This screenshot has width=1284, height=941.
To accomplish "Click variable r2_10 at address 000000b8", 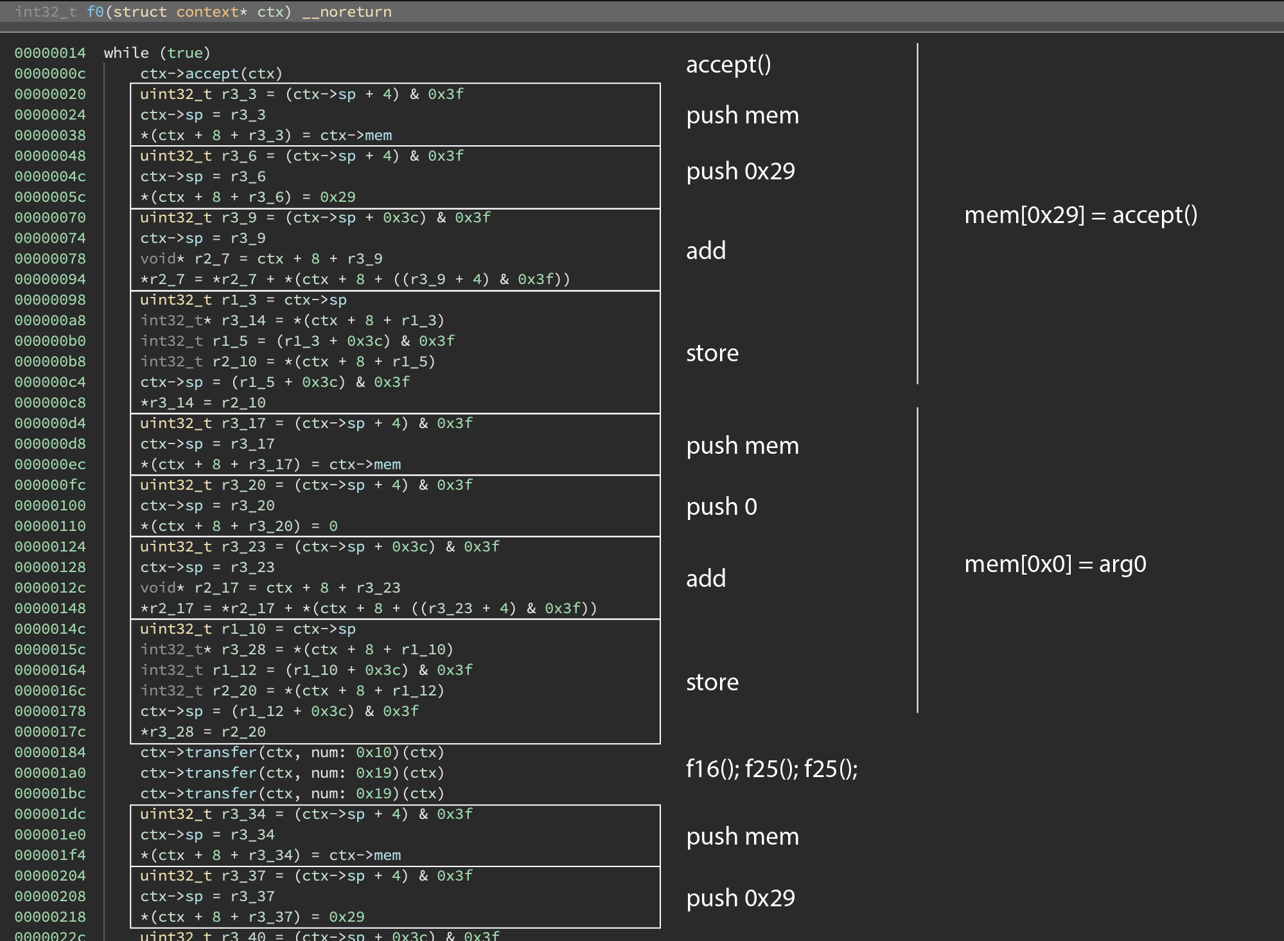I will tap(234, 362).
